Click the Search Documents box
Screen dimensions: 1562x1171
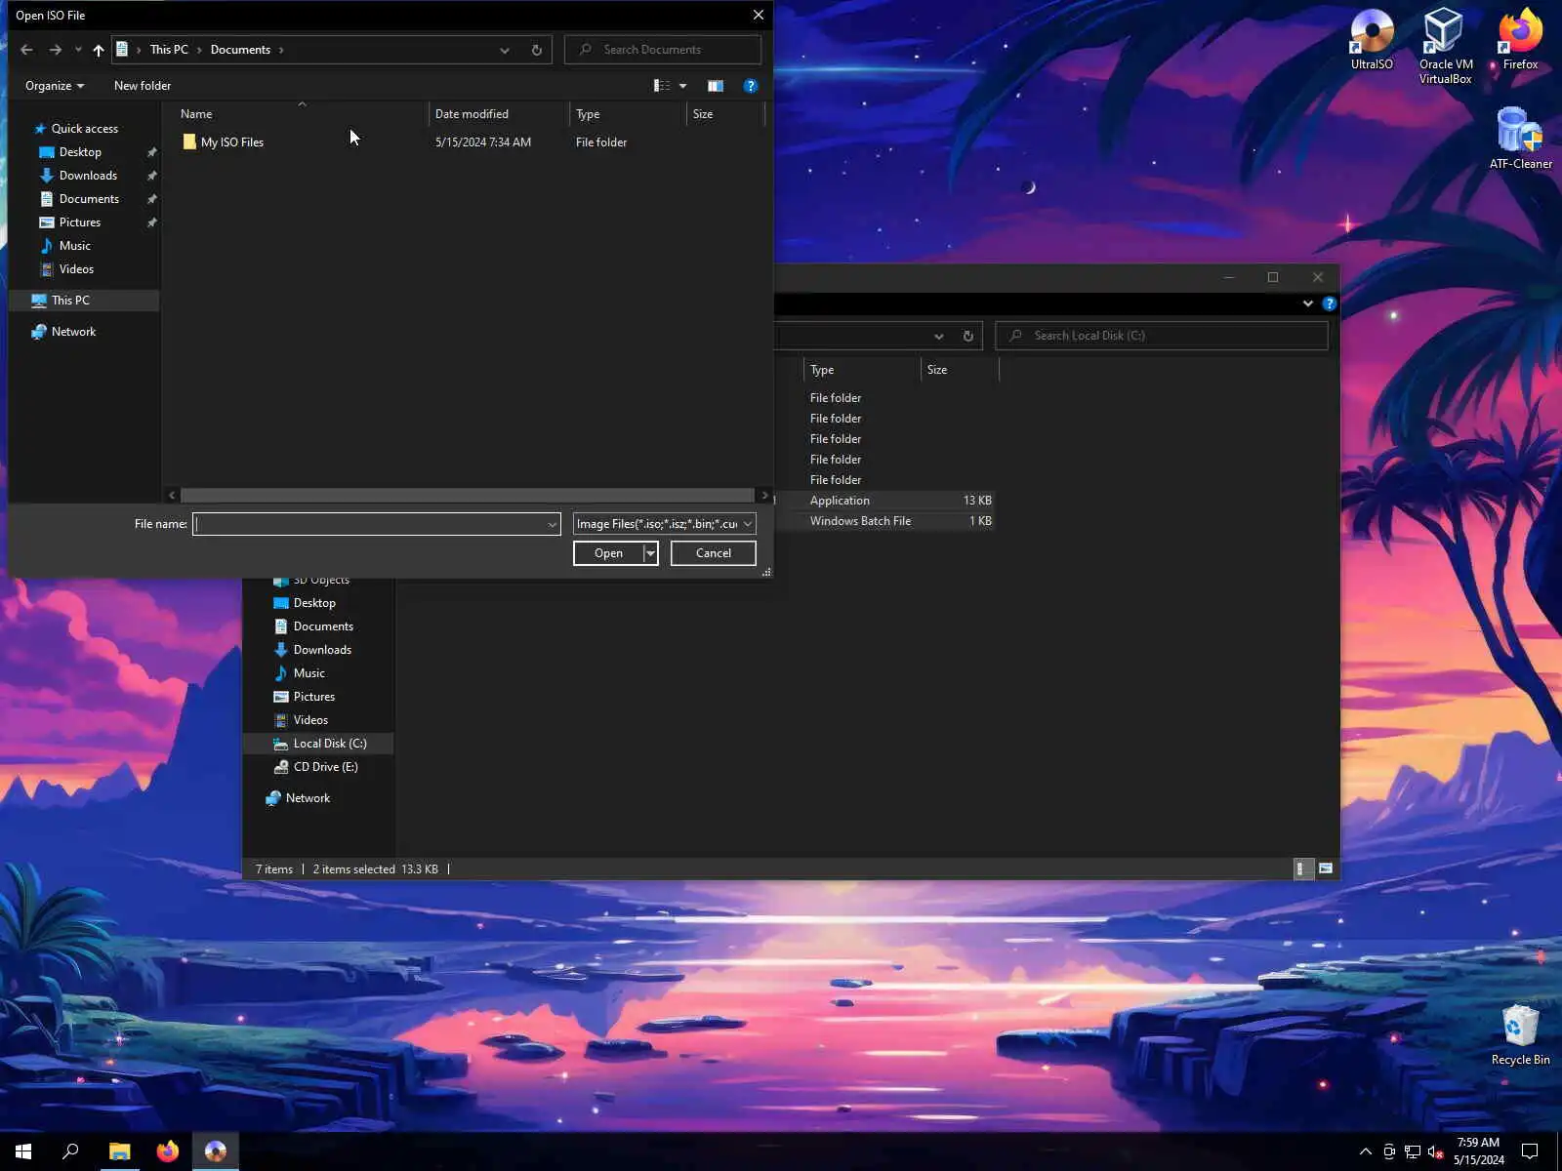[x=663, y=50]
